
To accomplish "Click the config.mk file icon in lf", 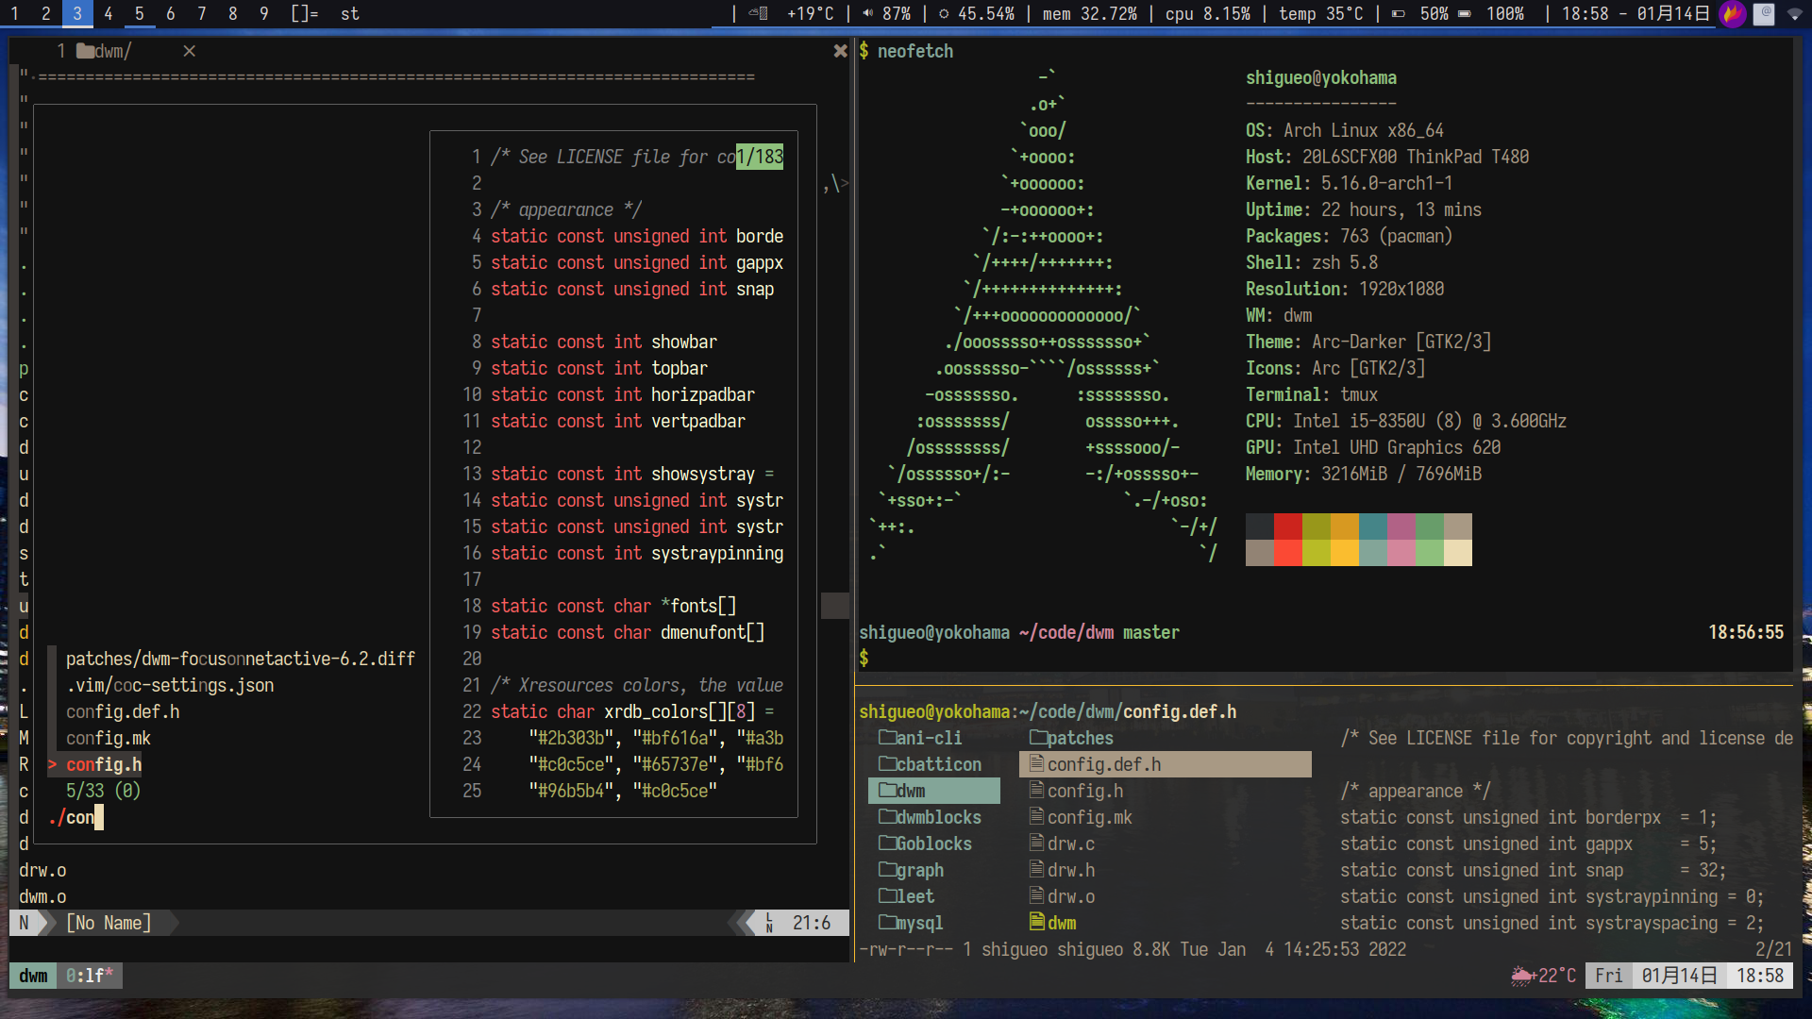I will (1037, 817).
